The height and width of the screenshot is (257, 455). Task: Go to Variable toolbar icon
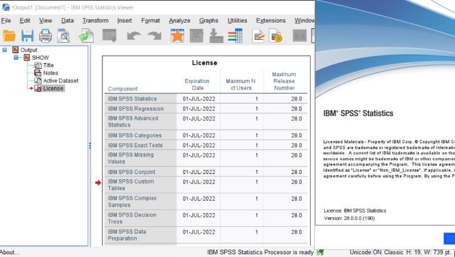coord(216,36)
